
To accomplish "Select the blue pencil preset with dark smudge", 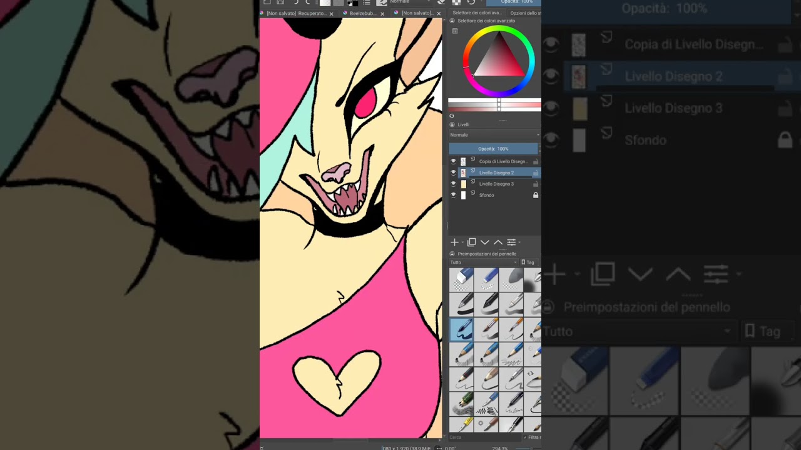I will click(461, 354).
